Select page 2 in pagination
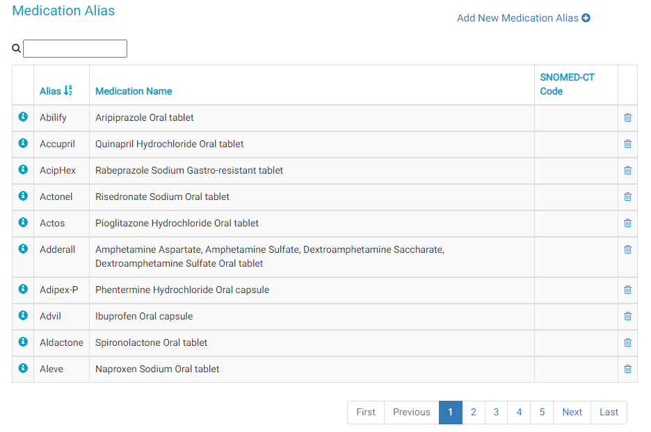Viewport: 651px width, 432px height. pyautogui.click(x=473, y=412)
